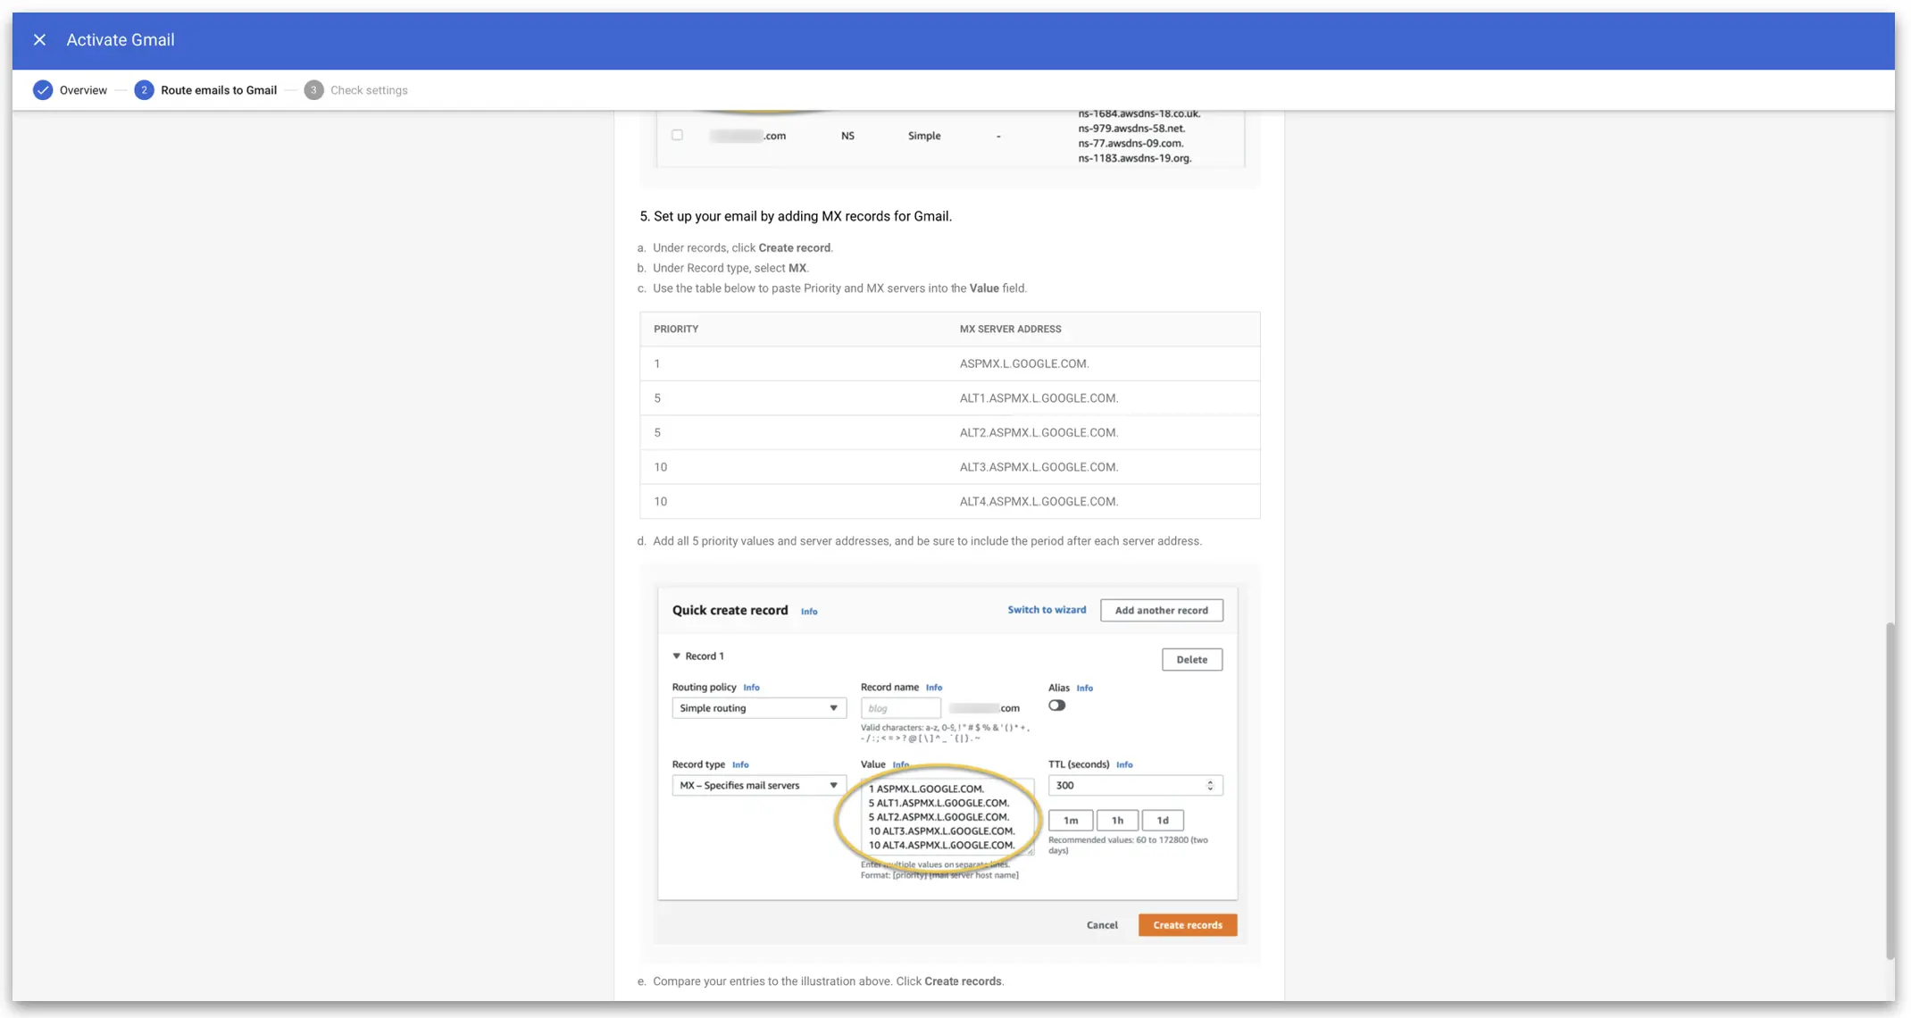The image size is (1911, 1018).
Task: Click Info link beside Quick create record
Action: coord(809,612)
